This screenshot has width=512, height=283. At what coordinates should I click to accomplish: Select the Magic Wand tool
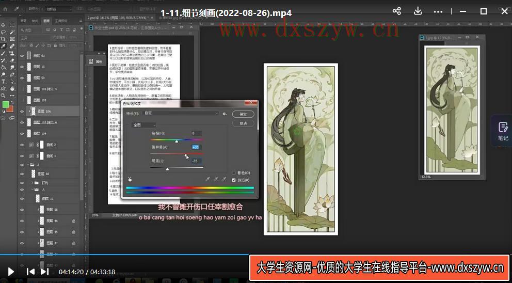(12, 32)
